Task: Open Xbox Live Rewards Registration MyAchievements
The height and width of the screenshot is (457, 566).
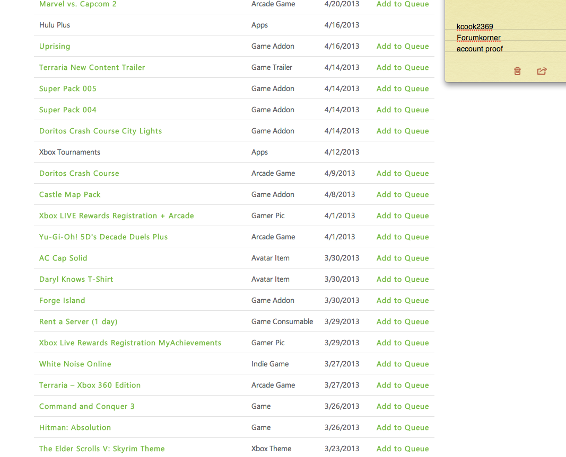Action: point(130,343)
